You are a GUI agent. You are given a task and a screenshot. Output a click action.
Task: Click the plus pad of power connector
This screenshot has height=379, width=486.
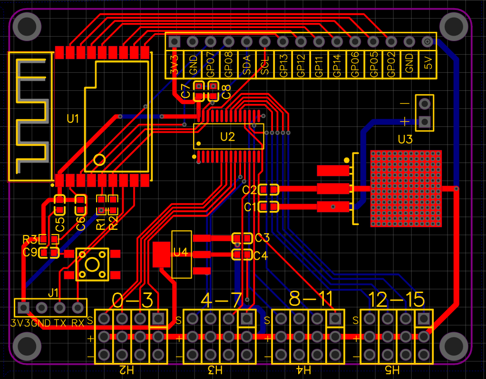[x=425, y=122]
